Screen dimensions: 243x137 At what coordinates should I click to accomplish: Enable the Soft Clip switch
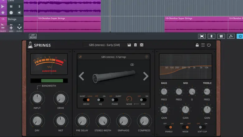202,127
